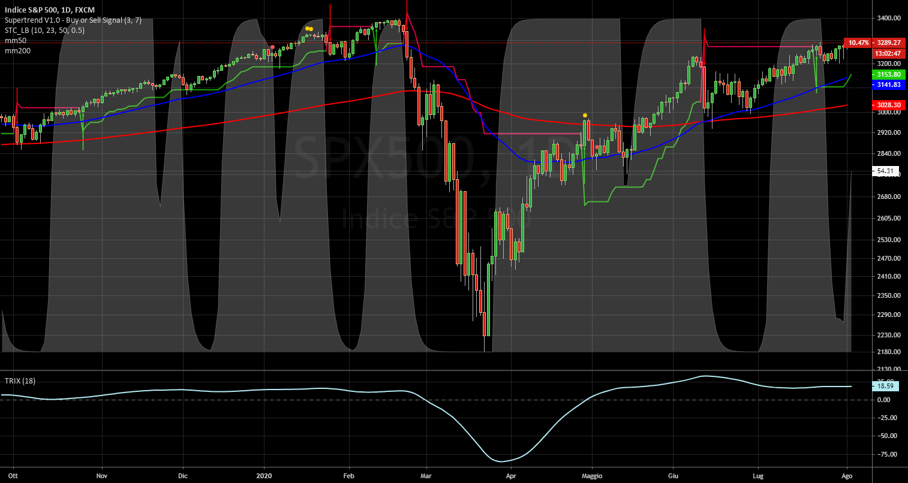Screen dimensions: 908x483
Task: Click the 2680.00 price axis label
Action: pos(889,197)
